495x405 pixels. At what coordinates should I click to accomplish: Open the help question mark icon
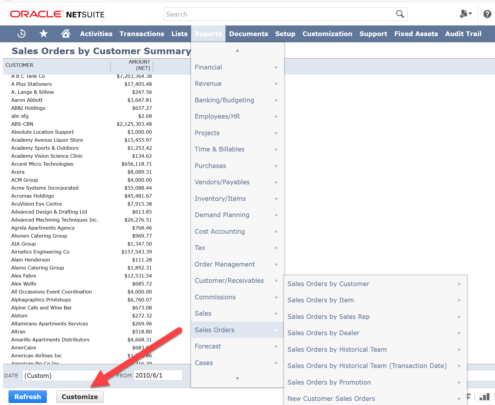[x=487, y=14]
